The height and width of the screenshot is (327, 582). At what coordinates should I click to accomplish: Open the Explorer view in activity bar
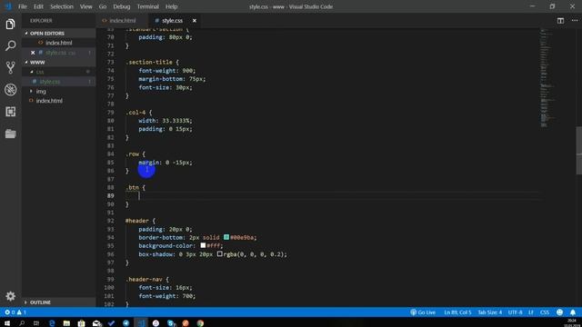[x=10, y=25]
